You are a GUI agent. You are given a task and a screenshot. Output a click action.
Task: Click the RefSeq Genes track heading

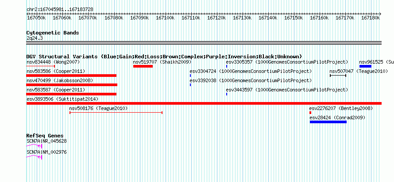pos(45,136)
